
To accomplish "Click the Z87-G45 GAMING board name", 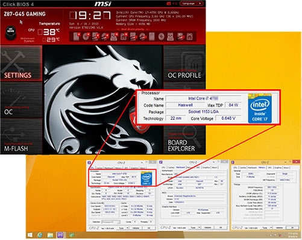I will (x=25, y=14).
